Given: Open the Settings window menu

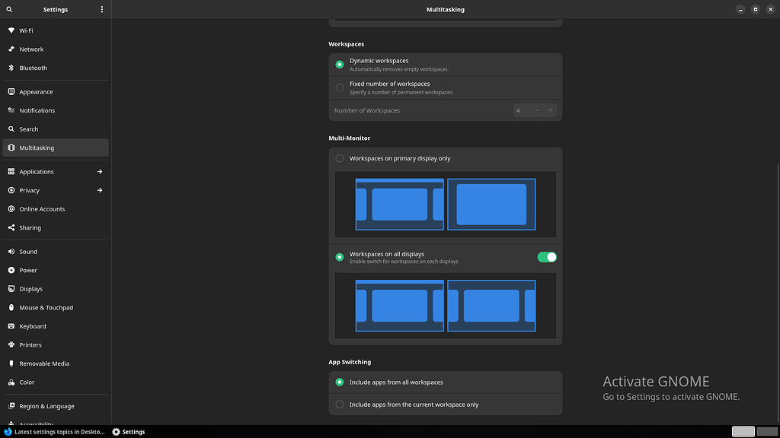Looking at the screenshot, I should click(x=103, y=9).
